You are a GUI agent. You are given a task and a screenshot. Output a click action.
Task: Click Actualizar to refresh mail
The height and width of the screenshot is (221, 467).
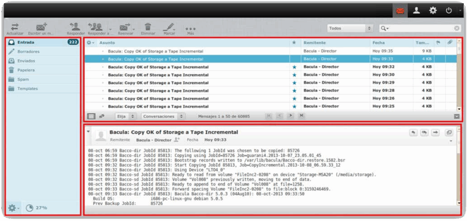(x=15, y=29)
